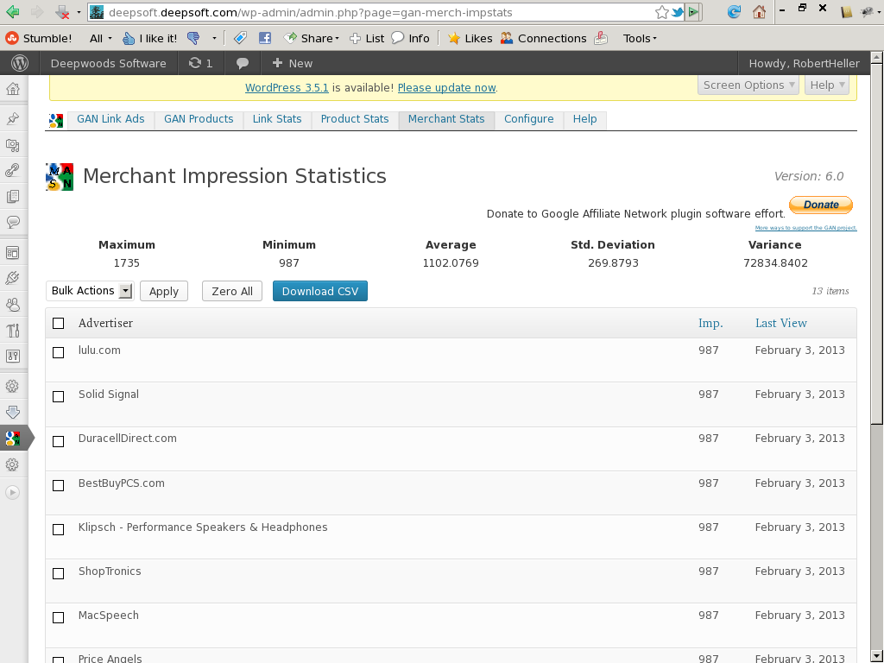Open Pages icon in sidebar
The image size is (884, 663).
click(13, 196)
